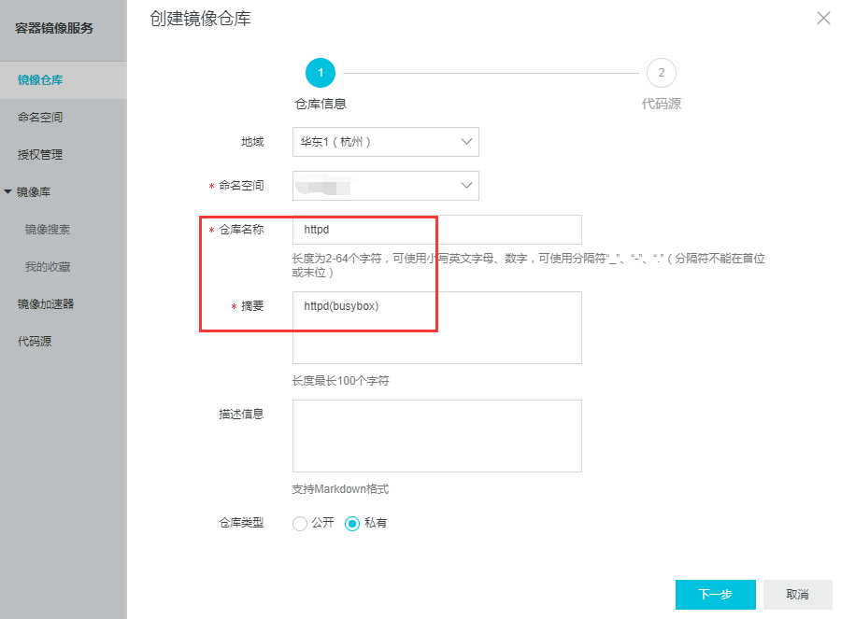The height and width of the screenshot is (619, 841).
Task: Open the 地域 region dropdown
Action: click(x=385, y=142)
